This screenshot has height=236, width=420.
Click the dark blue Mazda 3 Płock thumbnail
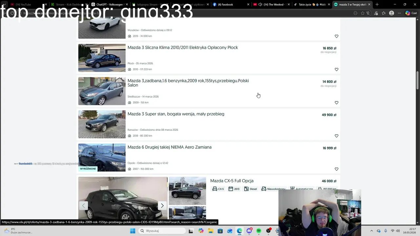point(102,58)
